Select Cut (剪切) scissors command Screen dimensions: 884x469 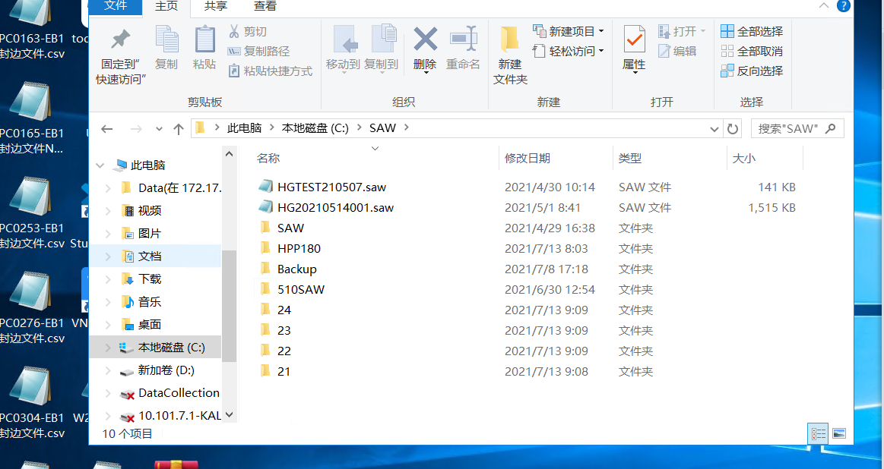click(x=247, y=32)
